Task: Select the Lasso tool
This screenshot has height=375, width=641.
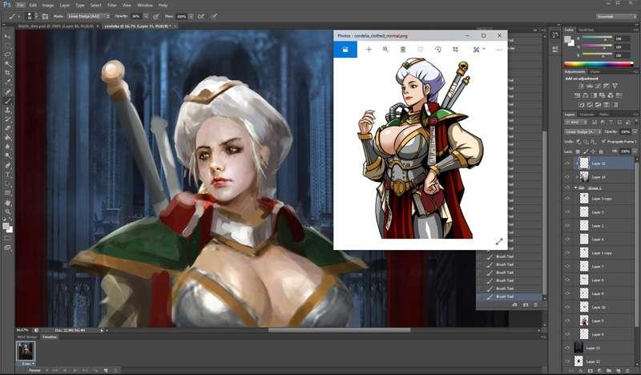Action: pos(7,54)
